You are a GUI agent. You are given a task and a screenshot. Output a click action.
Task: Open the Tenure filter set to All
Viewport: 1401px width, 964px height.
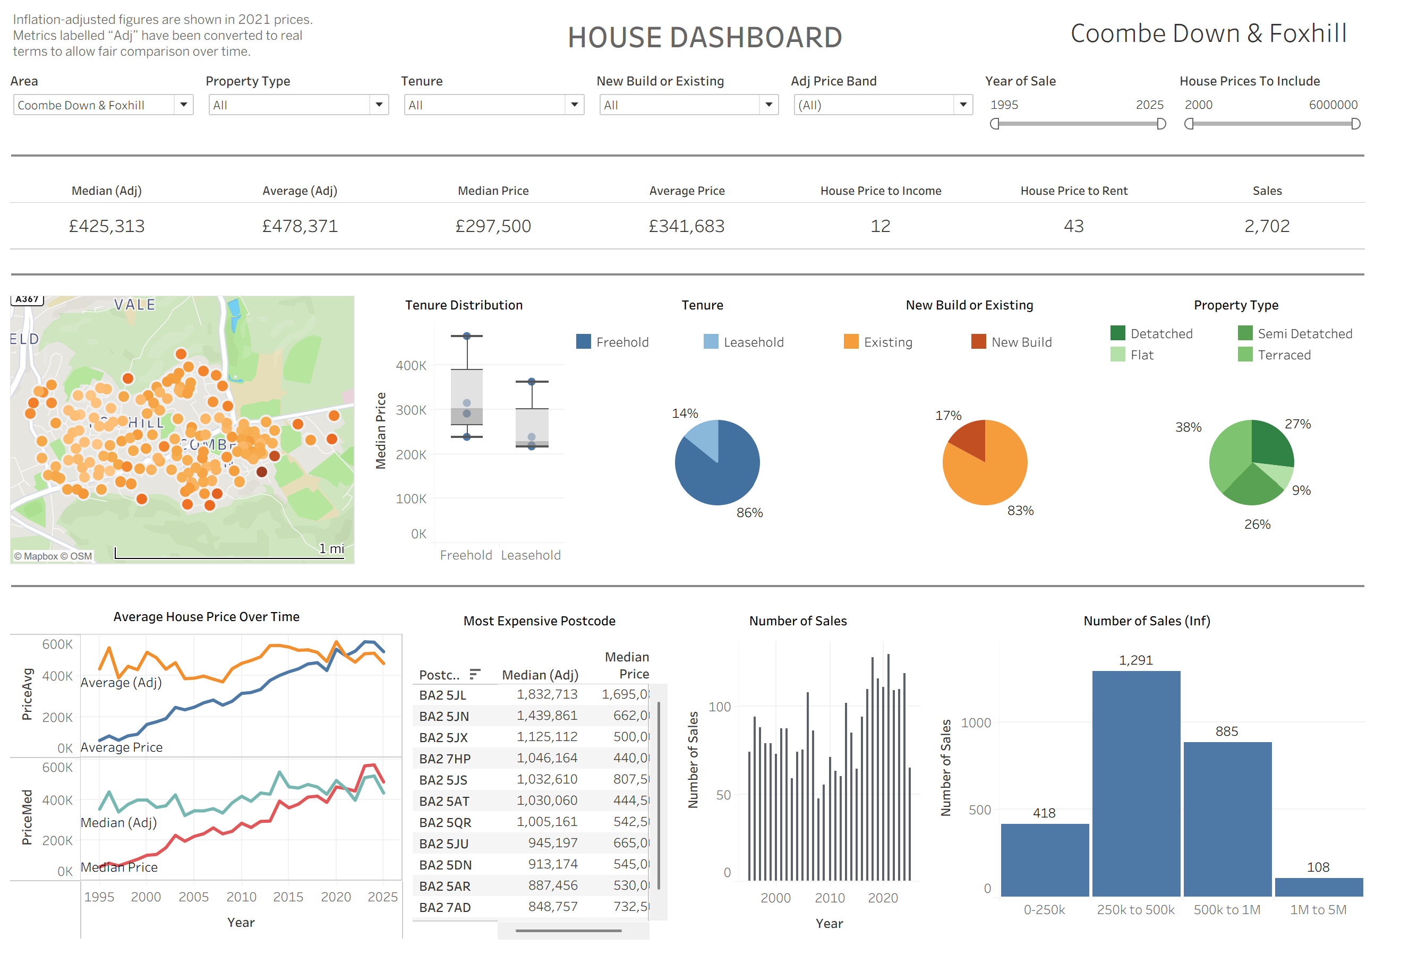point(574,105)
